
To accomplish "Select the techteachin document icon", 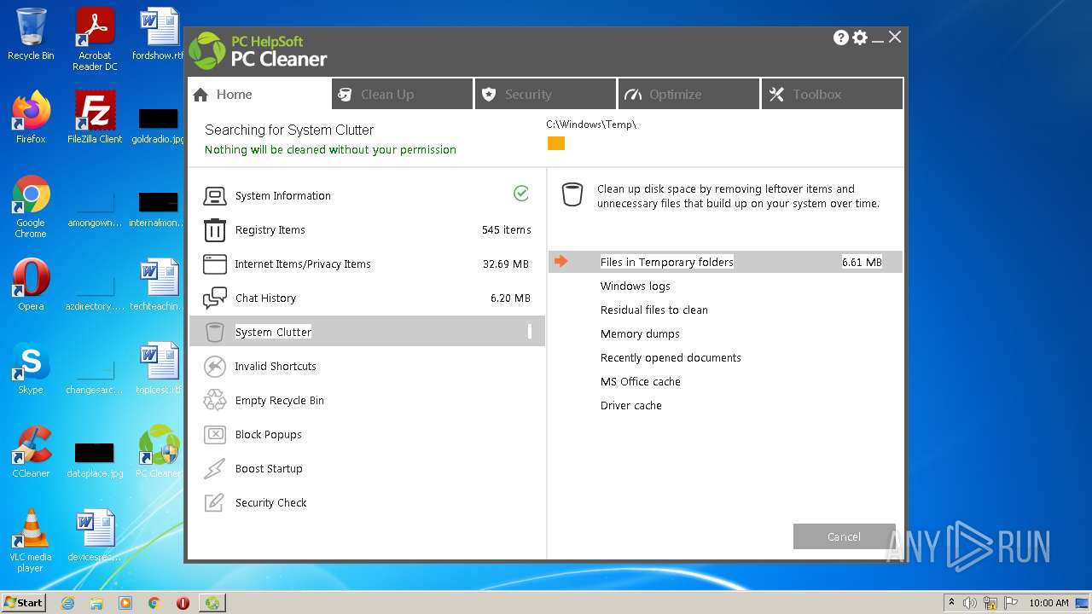I will 159,284.
